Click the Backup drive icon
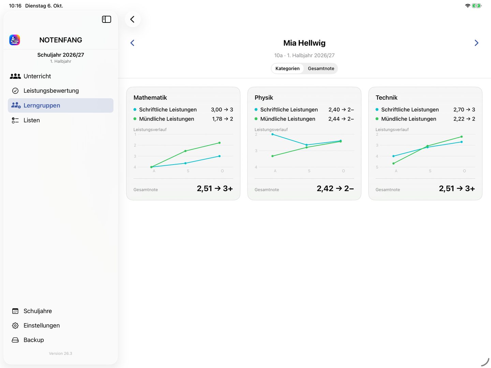 tap(15, 340)
